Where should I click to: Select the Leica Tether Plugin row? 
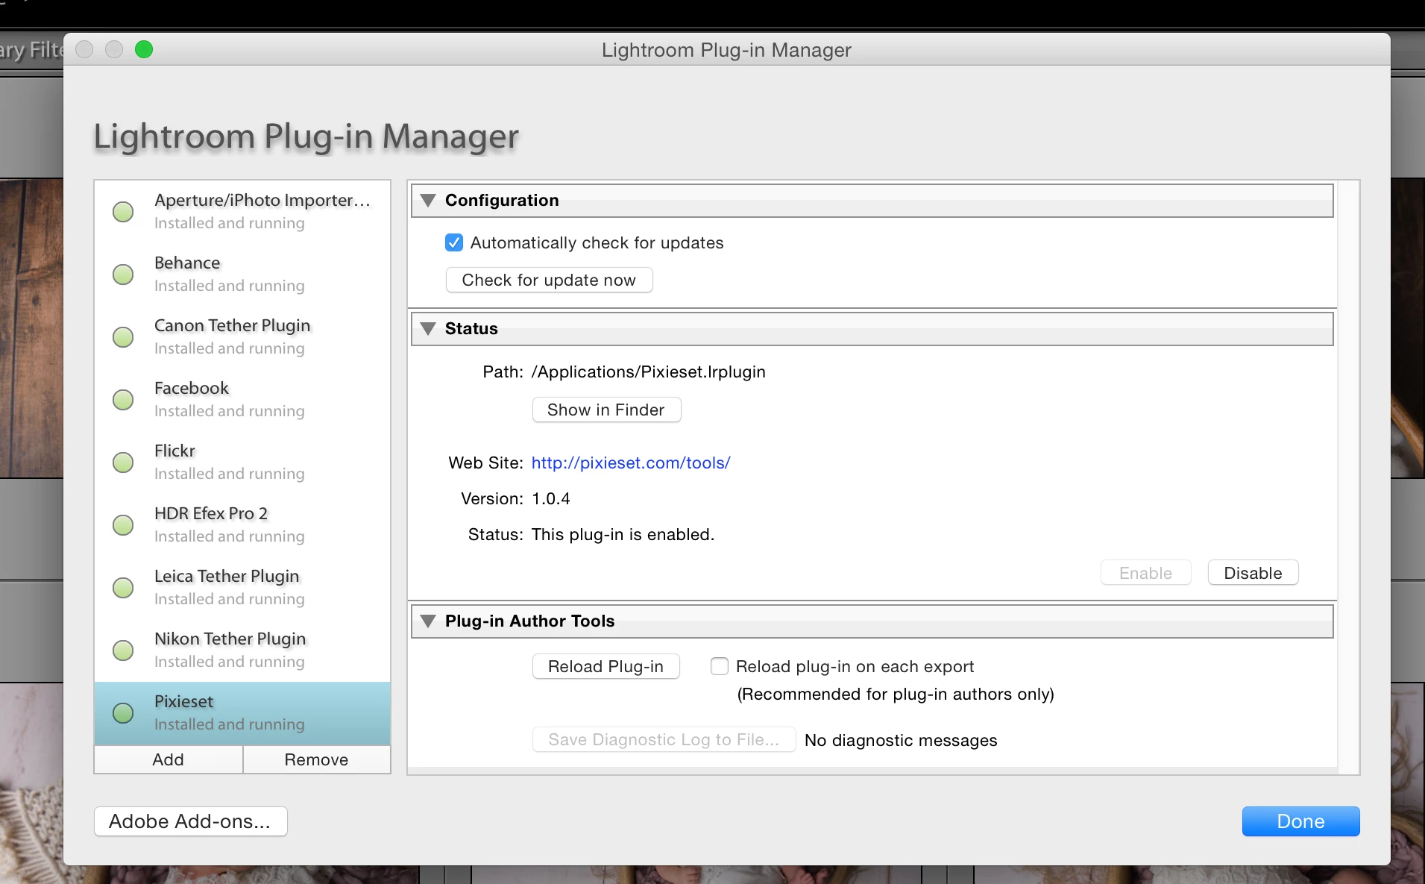242,588
